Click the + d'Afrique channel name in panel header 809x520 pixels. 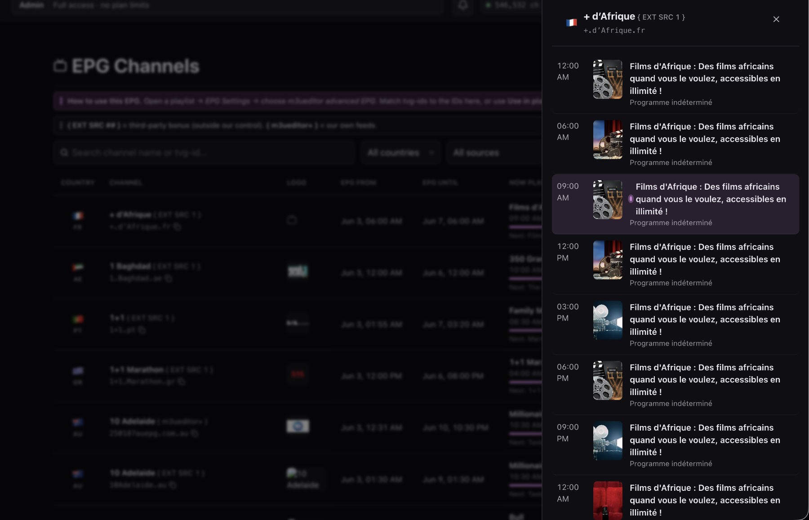(x=609, y=17)
